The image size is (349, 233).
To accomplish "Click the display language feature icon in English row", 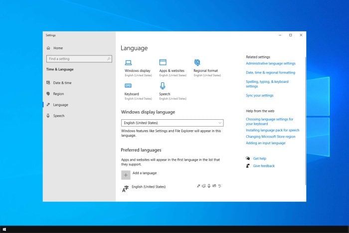I will coord(198,186).
